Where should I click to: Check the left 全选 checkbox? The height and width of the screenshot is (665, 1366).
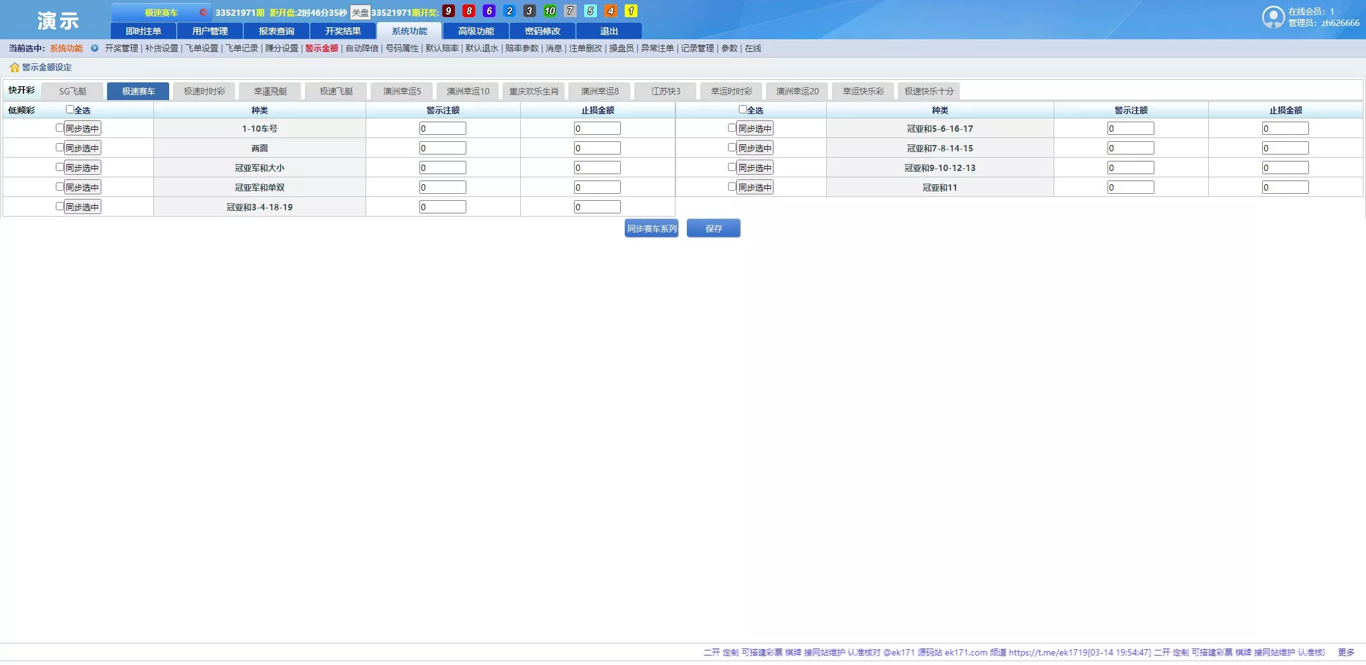pyautogui.click(x=70, y=110)
